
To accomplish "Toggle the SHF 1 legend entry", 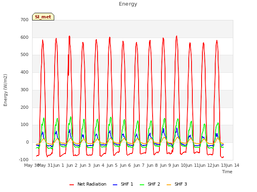I will (x=123, y=184).
